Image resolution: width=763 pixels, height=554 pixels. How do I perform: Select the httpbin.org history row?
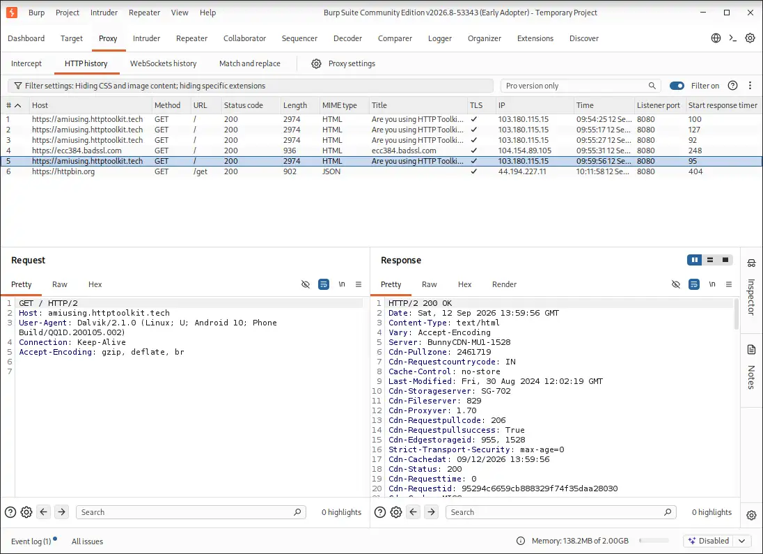pos(381,171)
